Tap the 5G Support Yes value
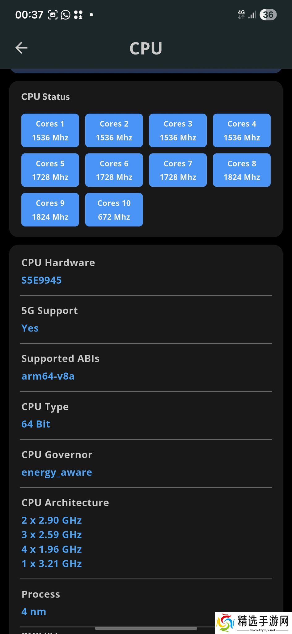Viewport: 292px width, 634px height. (x=30, y=328)
